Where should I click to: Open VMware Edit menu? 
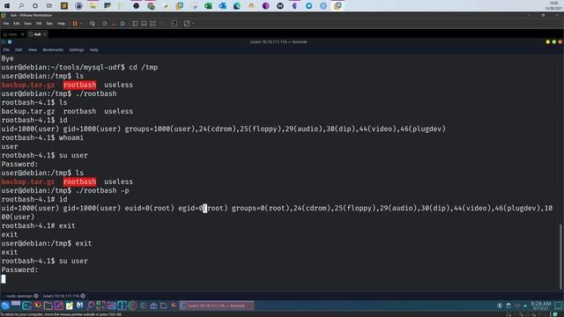click(17, 24)
